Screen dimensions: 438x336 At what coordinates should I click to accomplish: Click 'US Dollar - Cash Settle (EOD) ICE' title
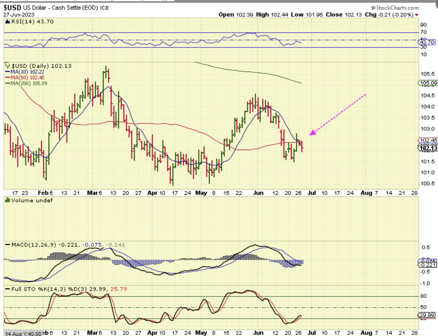66,8
